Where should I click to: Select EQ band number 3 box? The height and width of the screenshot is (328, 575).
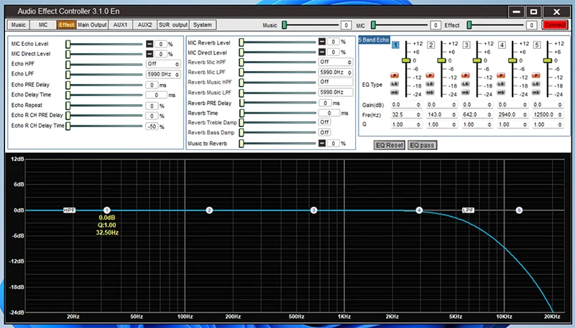(466, 44)
